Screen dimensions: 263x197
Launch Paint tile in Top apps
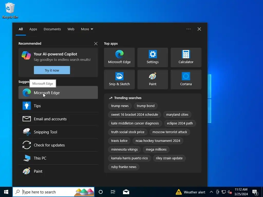click(x=153, y=80)
